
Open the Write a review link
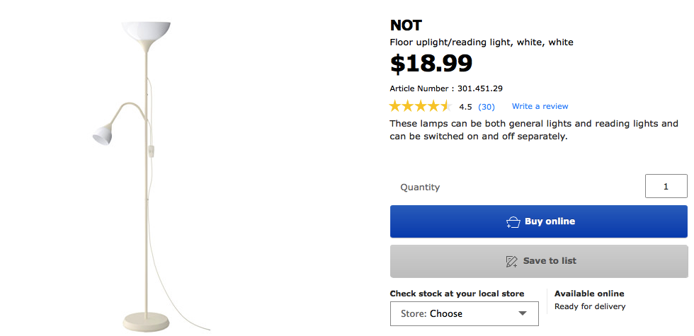click(540, 106)
